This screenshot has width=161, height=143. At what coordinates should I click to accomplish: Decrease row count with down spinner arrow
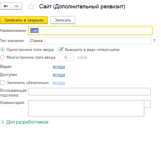pos(70,59)
